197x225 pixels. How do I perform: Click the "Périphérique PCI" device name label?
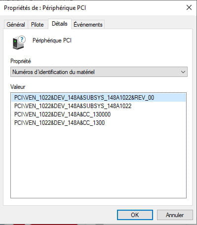52,40
